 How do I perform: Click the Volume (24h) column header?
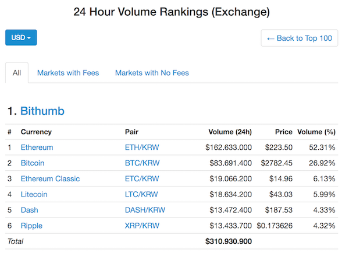pos(230,132)
